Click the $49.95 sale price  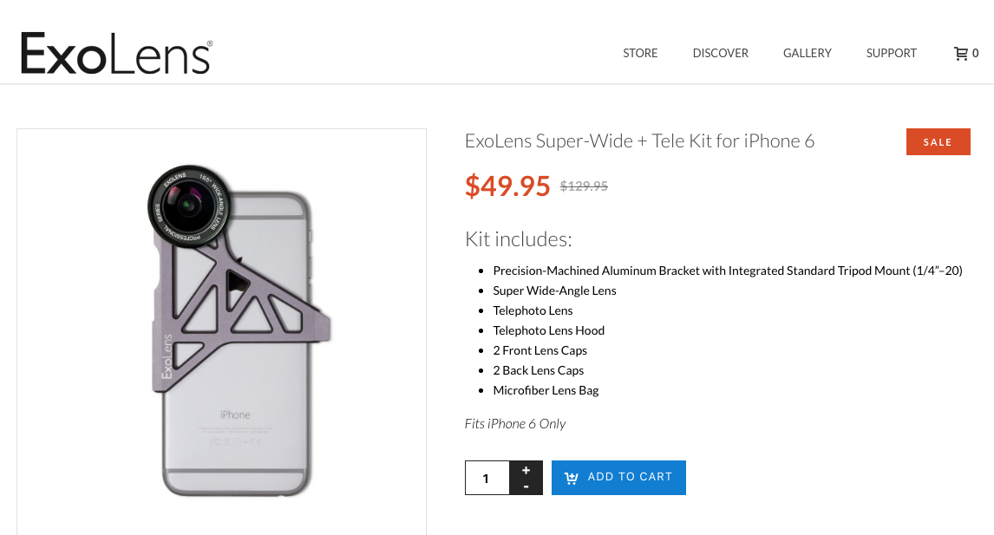(507, 186)
